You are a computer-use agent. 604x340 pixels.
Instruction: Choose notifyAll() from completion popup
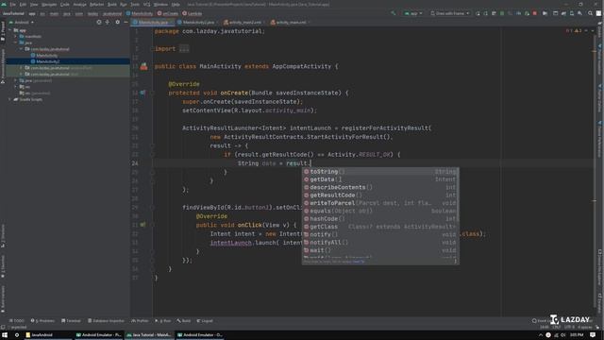pyautogui.click(x=380, y=243)
